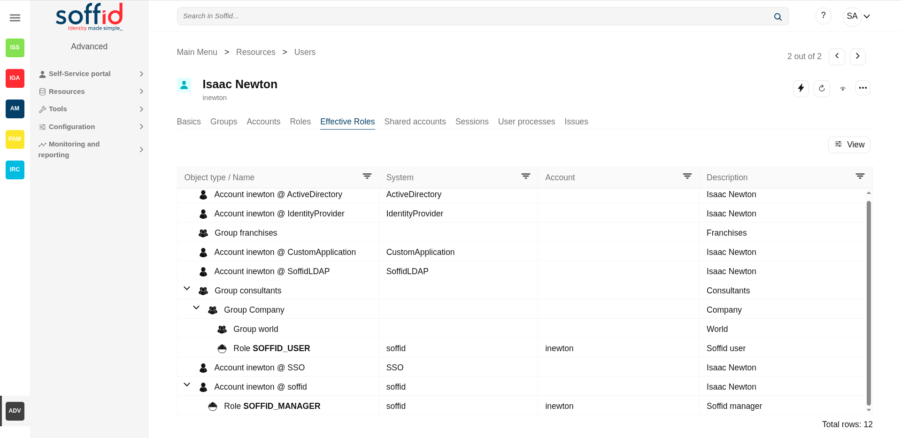Select Account inewton @ SSO row
The width and height of the screenshot is (901, 438).
click(522, 368)
